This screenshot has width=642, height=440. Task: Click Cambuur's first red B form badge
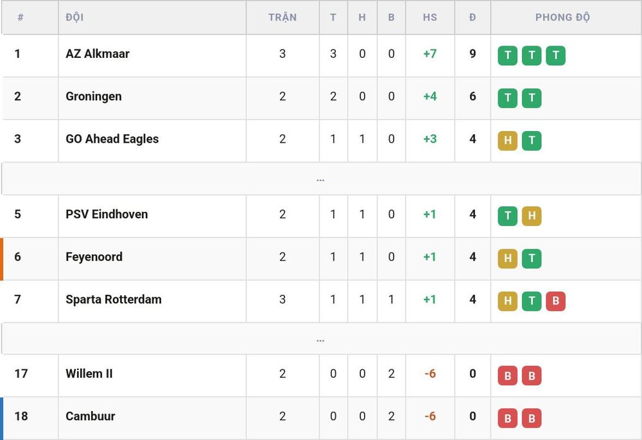(508, 418)
